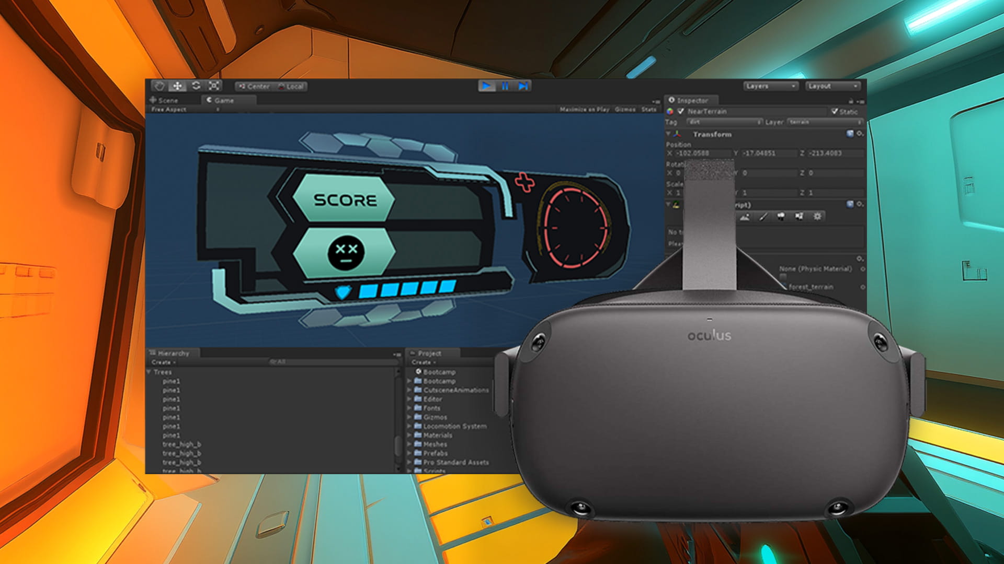Screen dimensions: 1004x564
Task: Open the Layer dropdown showing terrain
Action: (x=825, y=122)
